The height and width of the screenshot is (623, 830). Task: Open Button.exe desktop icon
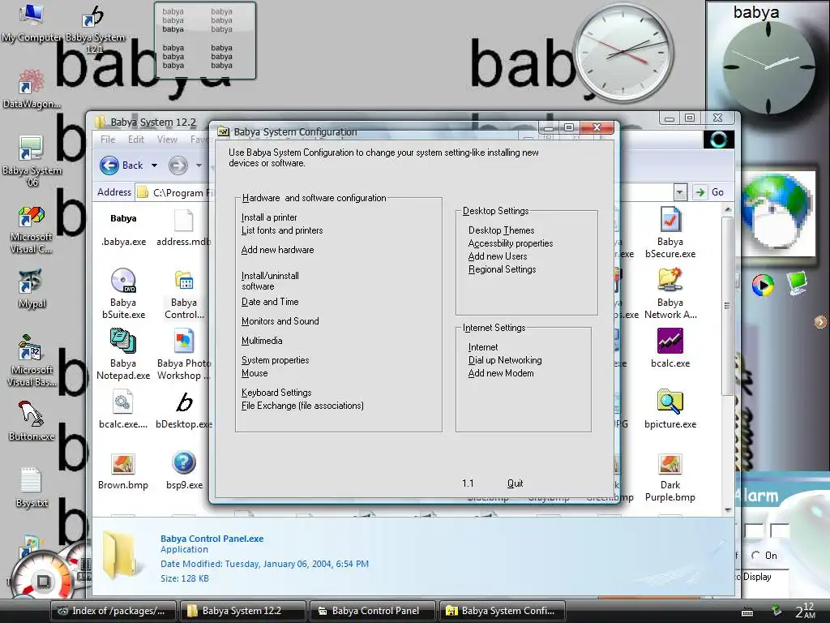[31, 421]
